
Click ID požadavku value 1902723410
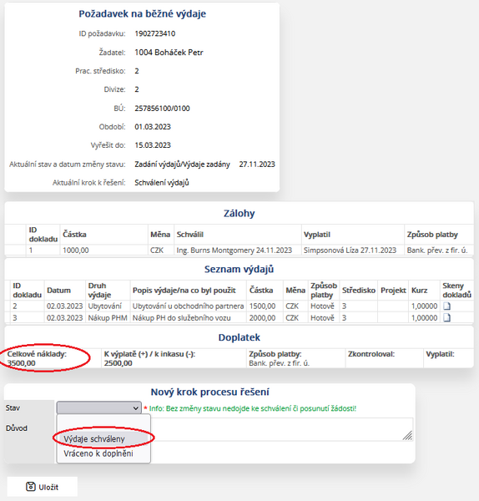(155, 33)
